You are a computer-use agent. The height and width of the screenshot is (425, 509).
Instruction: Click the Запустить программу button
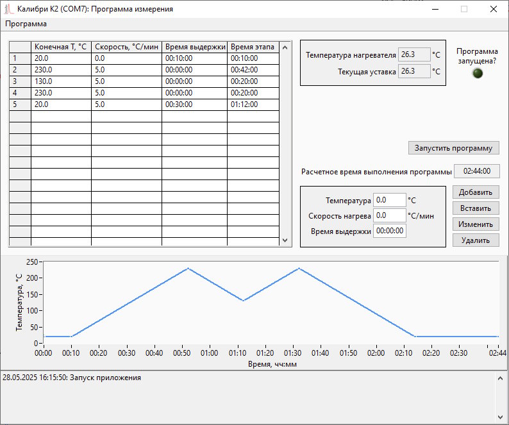453,148
